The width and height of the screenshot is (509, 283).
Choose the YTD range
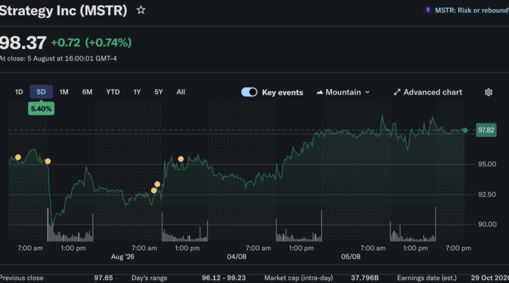tap(113, 92)
